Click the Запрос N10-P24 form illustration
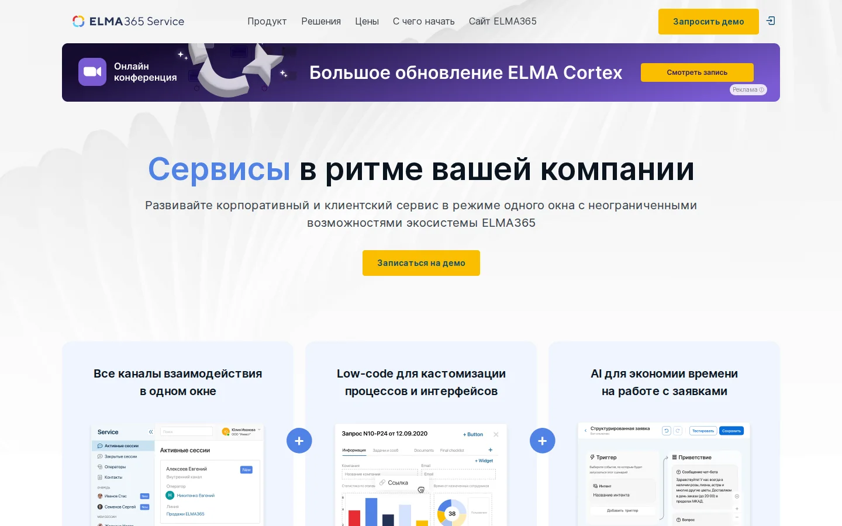Image resolution: width=842 pixels, height=526 pixels. coord(421,475)
